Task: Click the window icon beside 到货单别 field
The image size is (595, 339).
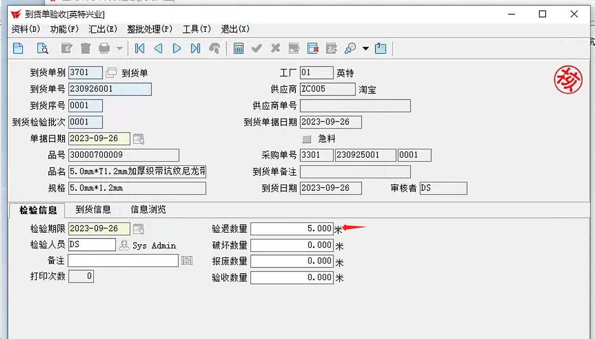Action: (x=111, y=73)
